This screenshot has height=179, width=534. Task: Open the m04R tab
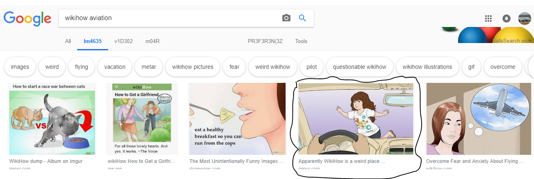point(153,41)
